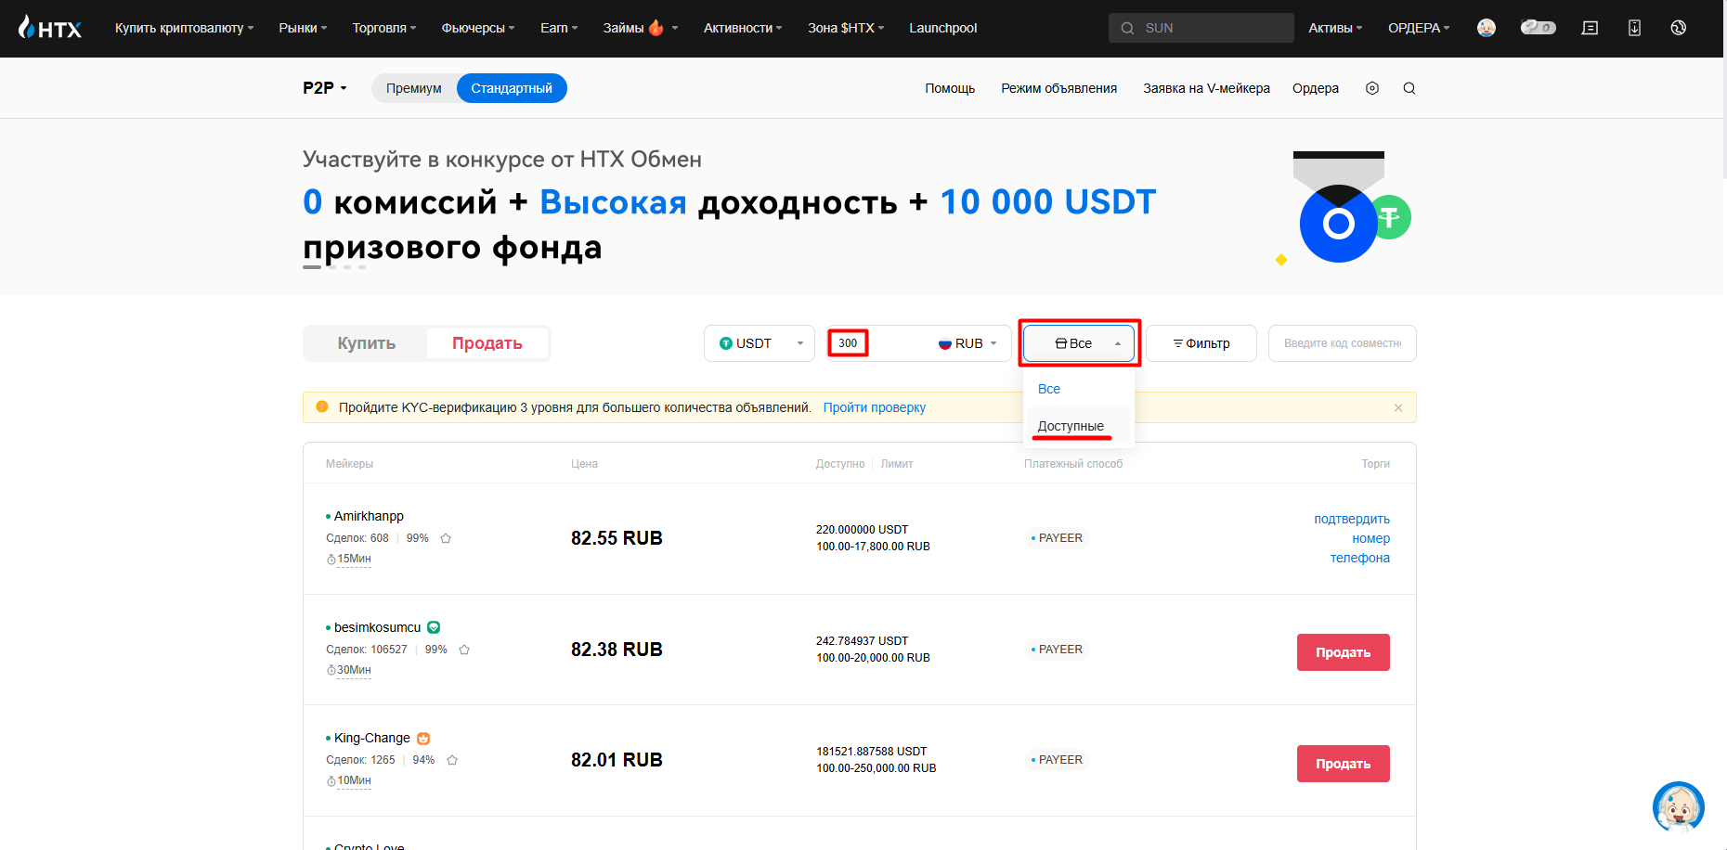The height and width of the screenshot is (850, 1727).
Task: Choose Все option in dropdown list
Action: 1079,389
